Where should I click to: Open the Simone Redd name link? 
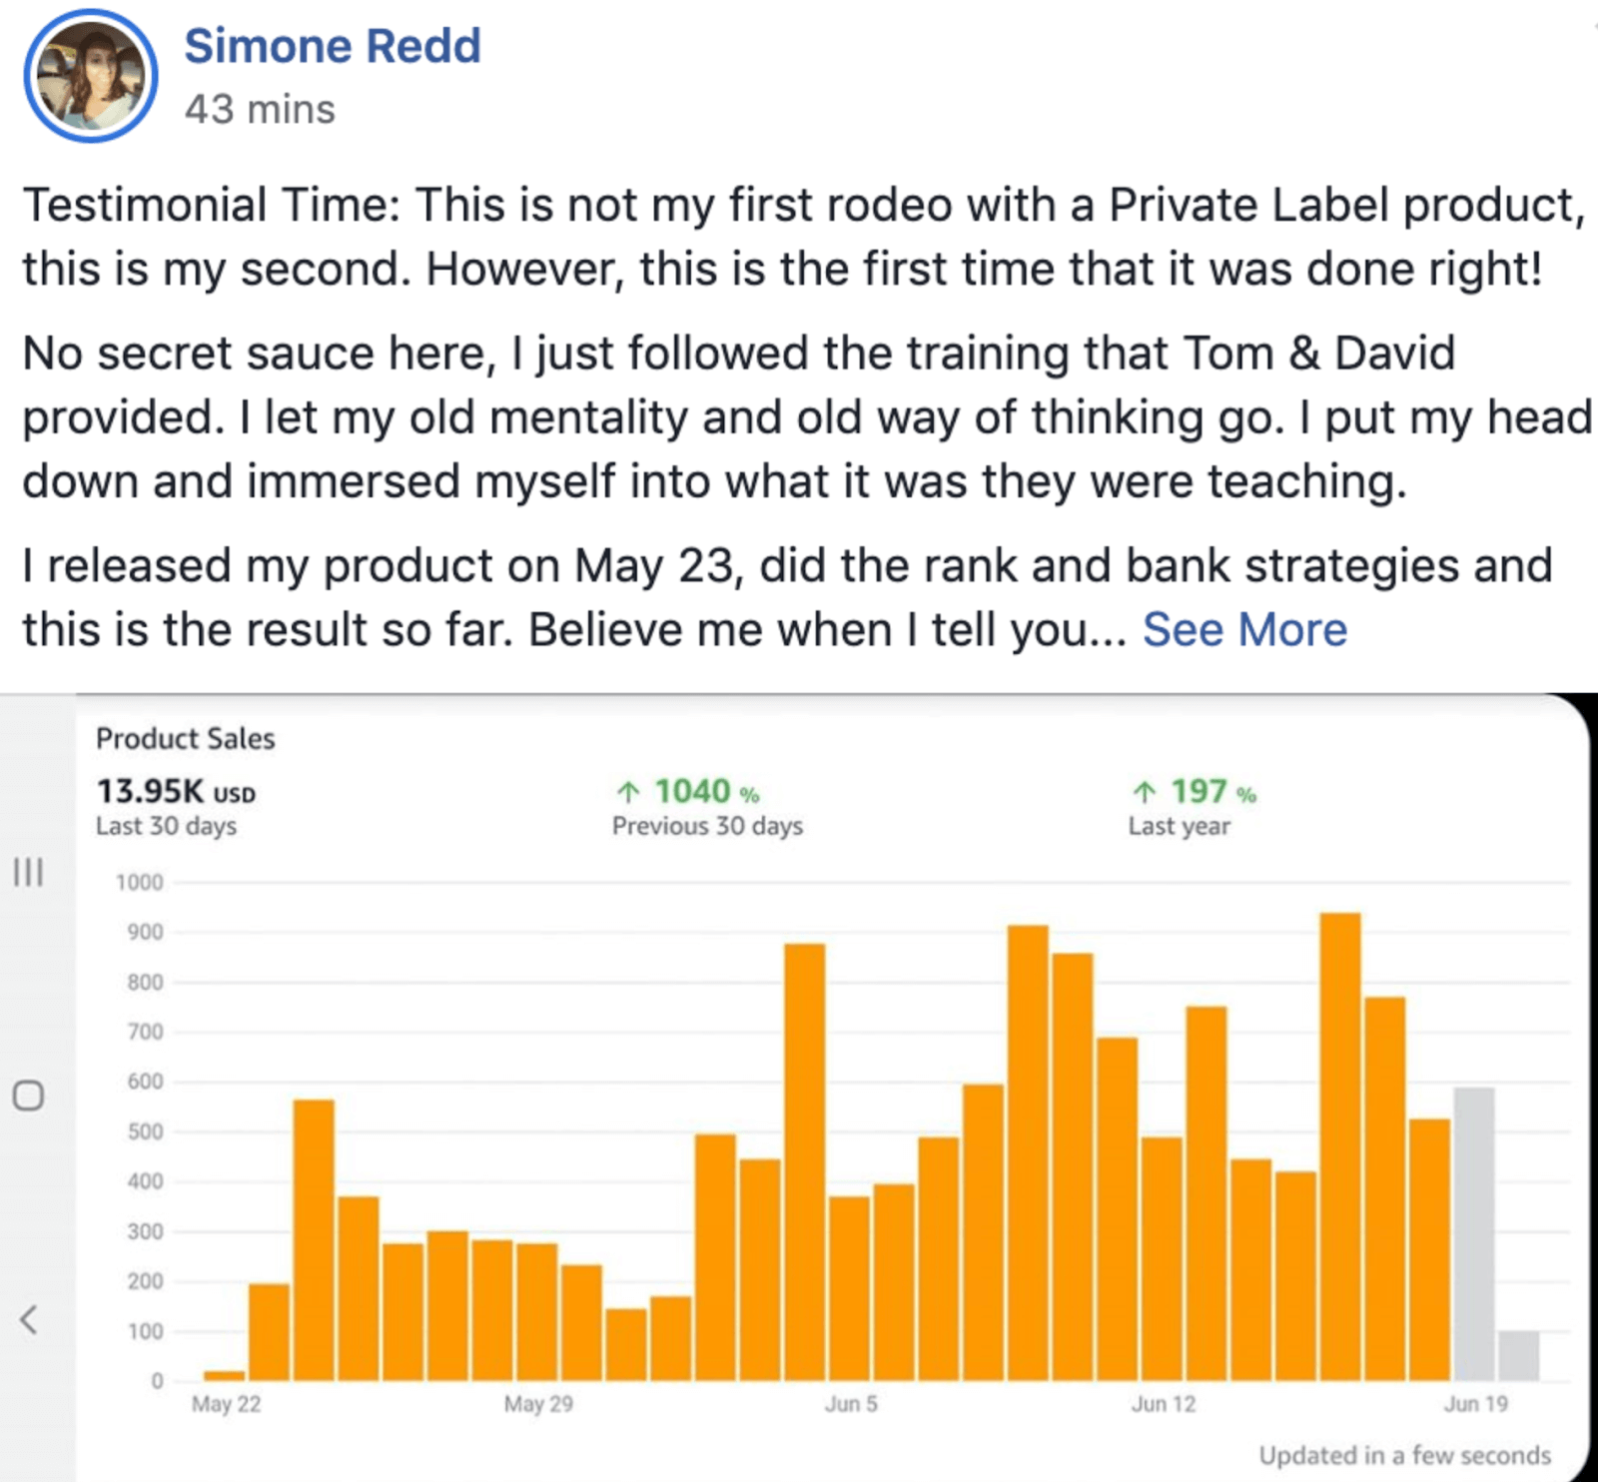[x=333, y=46]
